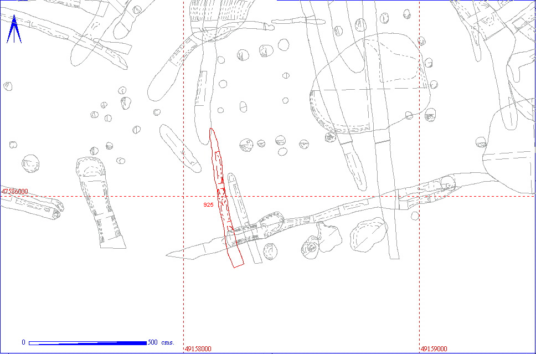Click the blue north arrow symbol
This screenshot has width=536, height=354.
(14, 29)
